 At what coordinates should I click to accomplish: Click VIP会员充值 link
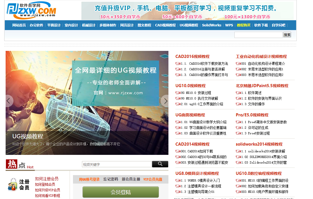153,179
